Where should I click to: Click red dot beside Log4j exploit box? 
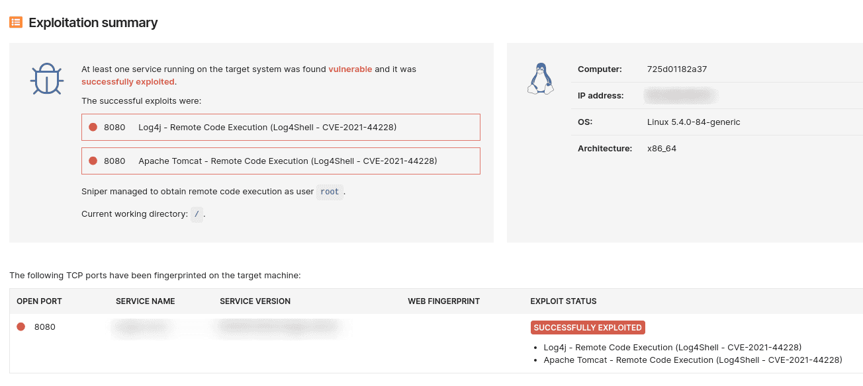pos(93,128)
